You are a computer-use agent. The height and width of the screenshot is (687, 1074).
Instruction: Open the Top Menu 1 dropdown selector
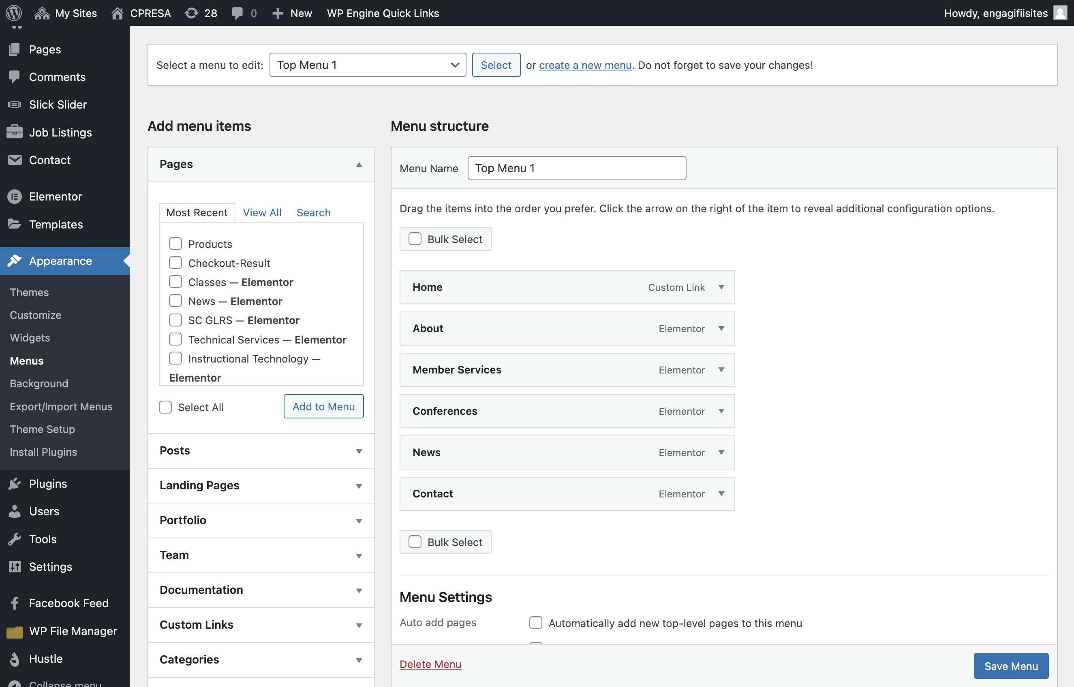tap(368, 65)
